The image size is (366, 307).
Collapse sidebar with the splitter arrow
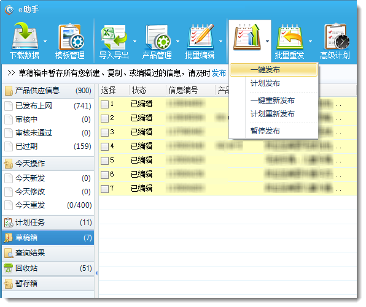tap(96, 273)
